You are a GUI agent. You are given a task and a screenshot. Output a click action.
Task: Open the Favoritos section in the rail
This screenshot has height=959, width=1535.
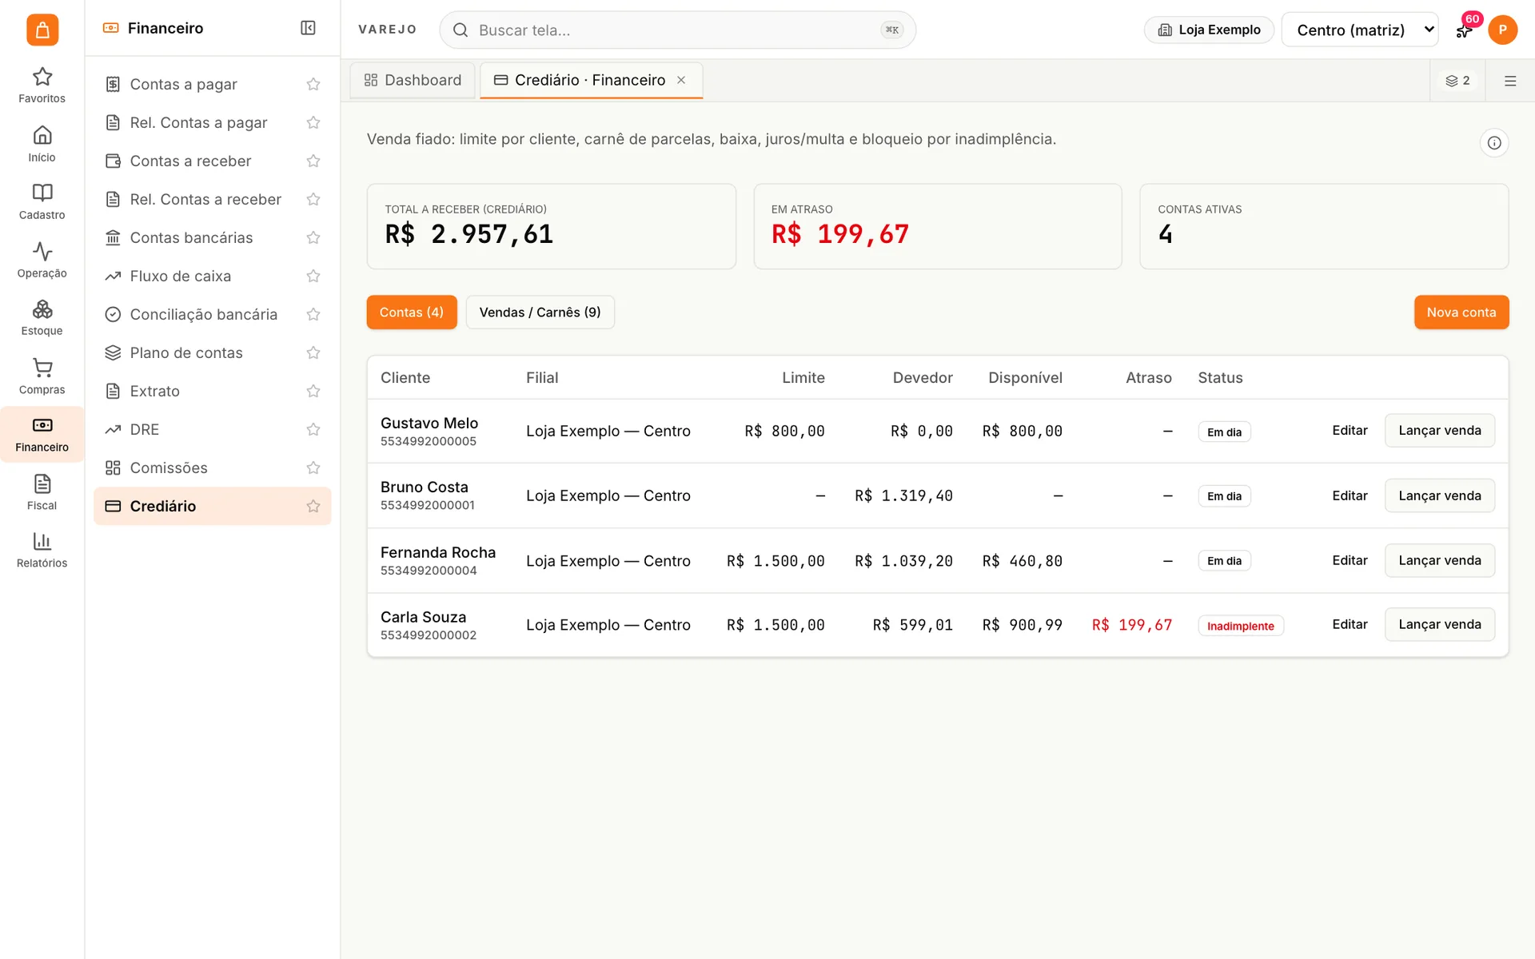tap(42, 86)
